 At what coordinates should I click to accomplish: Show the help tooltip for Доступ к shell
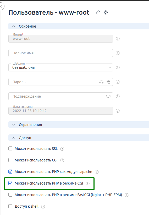[x=43, y=207]
